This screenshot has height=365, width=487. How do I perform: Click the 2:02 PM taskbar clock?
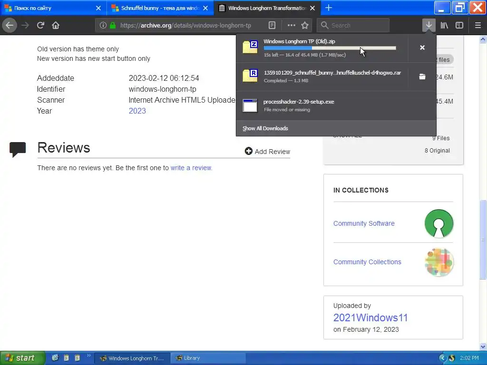[x=469, y=358]
